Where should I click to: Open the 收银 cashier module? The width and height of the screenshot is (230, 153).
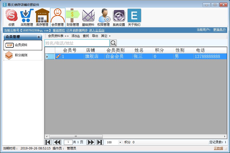click(x=11, y=17)
